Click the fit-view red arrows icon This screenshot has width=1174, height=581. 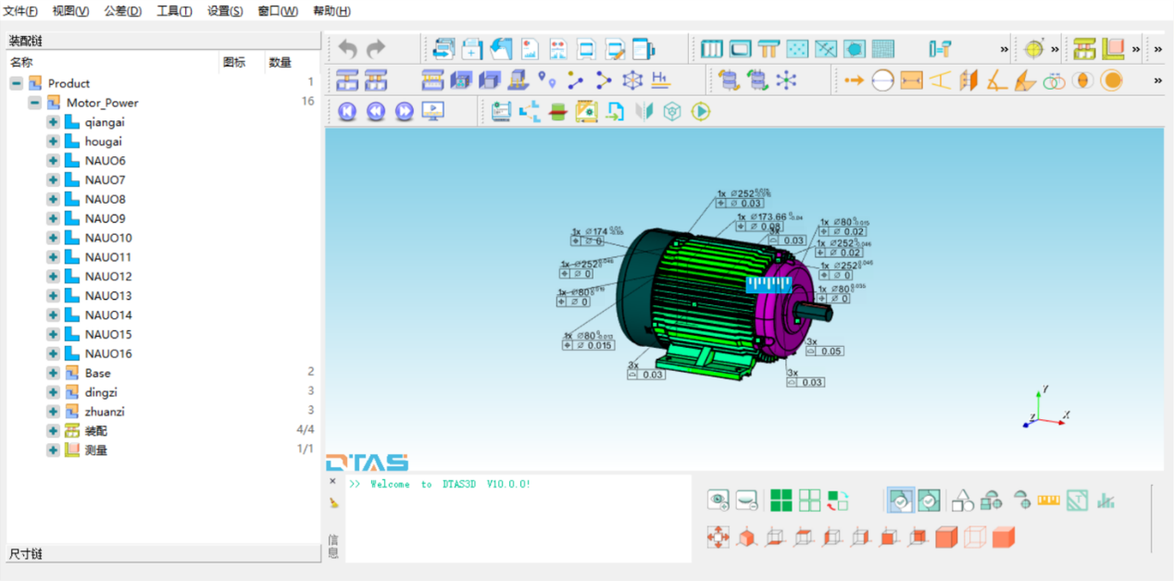[718, 538]
